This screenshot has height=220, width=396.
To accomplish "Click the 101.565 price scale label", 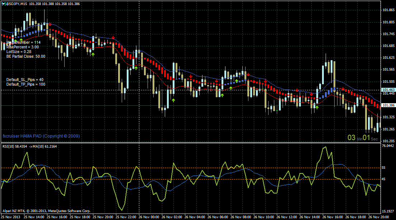I will (388, 70).
